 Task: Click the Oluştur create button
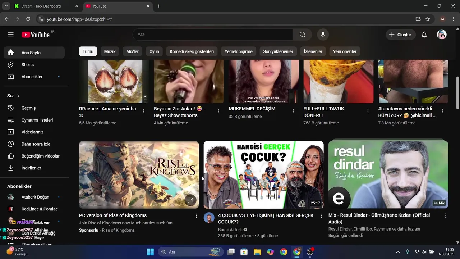tap(401, 35)
